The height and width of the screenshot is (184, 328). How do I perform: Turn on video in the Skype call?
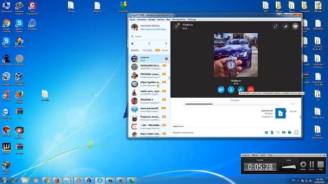(221, 90)
